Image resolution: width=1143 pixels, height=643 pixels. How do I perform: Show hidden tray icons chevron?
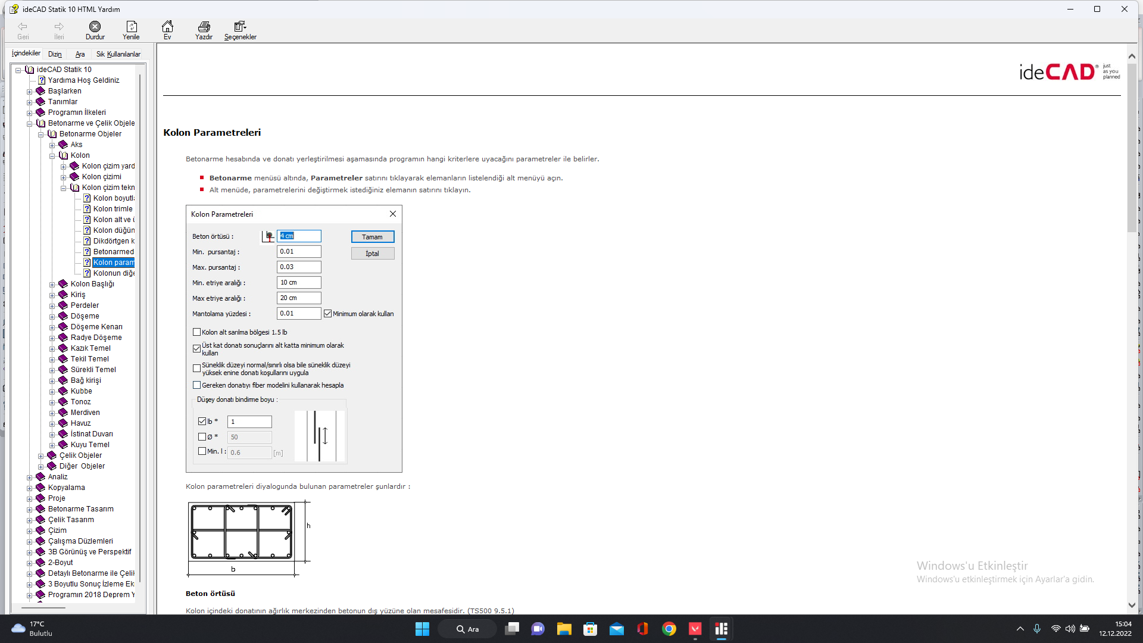coord(1020,629)
